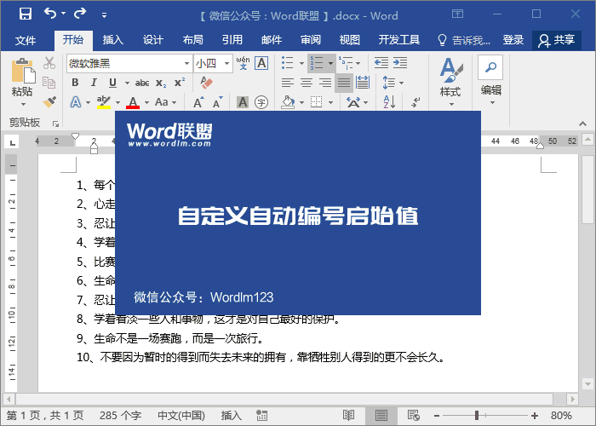Click the text effects A icon
This screenshot has width=596, height=426.
coord(76,102)
